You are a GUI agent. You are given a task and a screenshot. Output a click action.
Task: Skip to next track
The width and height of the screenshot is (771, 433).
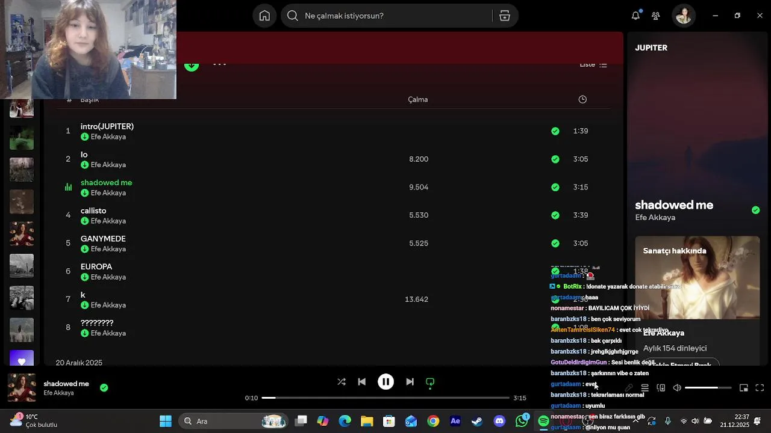[410, 382]
